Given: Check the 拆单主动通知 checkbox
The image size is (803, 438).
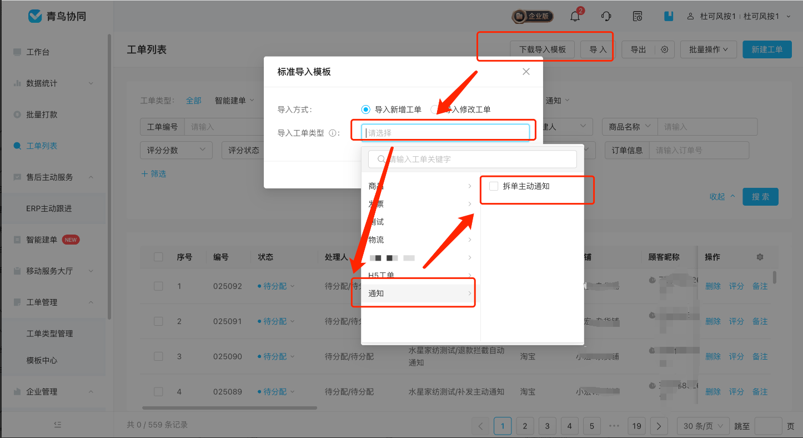Looking at the screenshot, I should coord(494,186).
